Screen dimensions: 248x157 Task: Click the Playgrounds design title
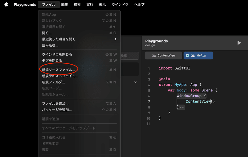(x=157, y=43)
